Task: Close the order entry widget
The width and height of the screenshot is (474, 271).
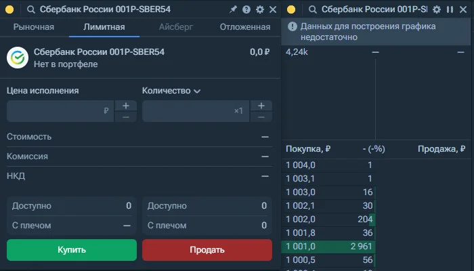Action: click(273, 9)
